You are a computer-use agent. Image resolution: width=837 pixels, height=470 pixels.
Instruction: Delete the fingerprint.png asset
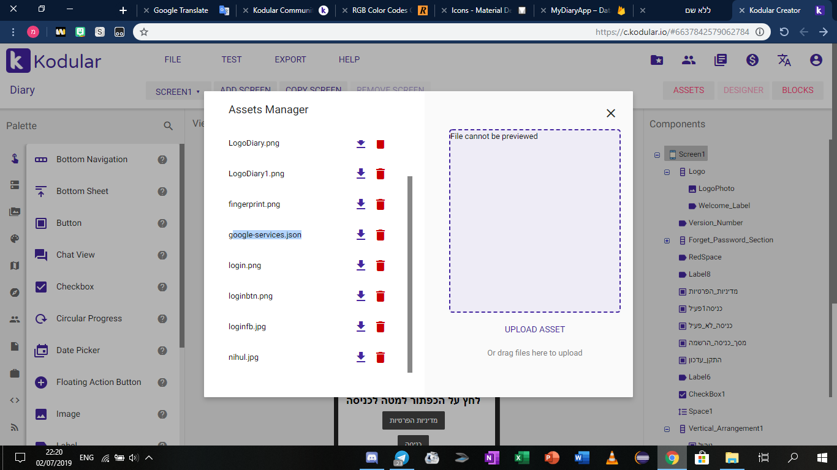381,204
